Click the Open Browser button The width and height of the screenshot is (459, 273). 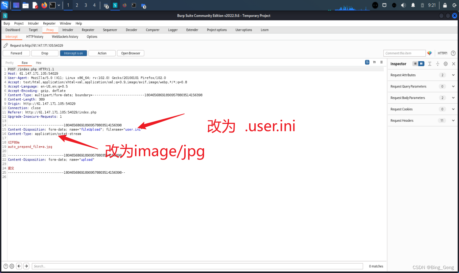(x=130, y=53)
